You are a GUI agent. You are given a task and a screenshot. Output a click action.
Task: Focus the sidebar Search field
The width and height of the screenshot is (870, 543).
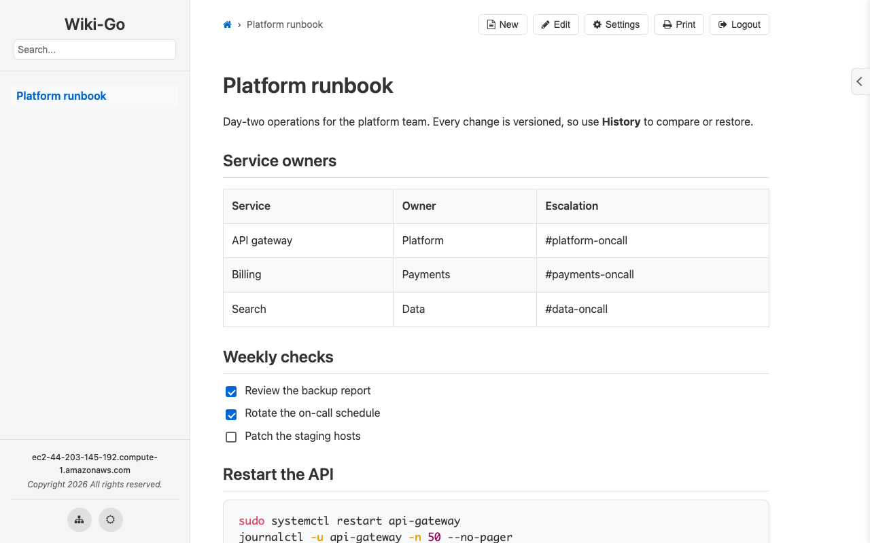tap(94, 50)
